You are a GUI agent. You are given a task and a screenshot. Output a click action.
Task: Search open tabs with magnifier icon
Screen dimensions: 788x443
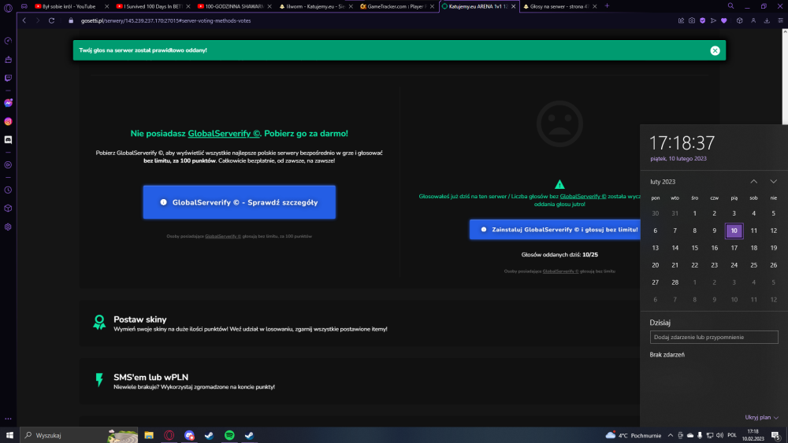pos(730,6)
